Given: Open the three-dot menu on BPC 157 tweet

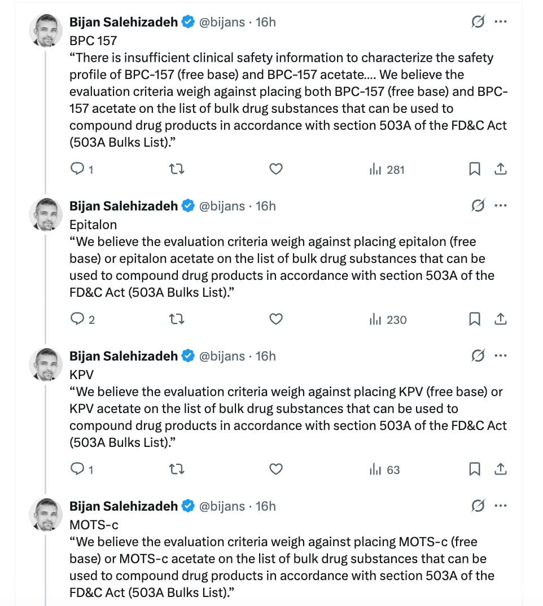Looking at the screenshot, I should pyautogui.click(x=501, y=21).
